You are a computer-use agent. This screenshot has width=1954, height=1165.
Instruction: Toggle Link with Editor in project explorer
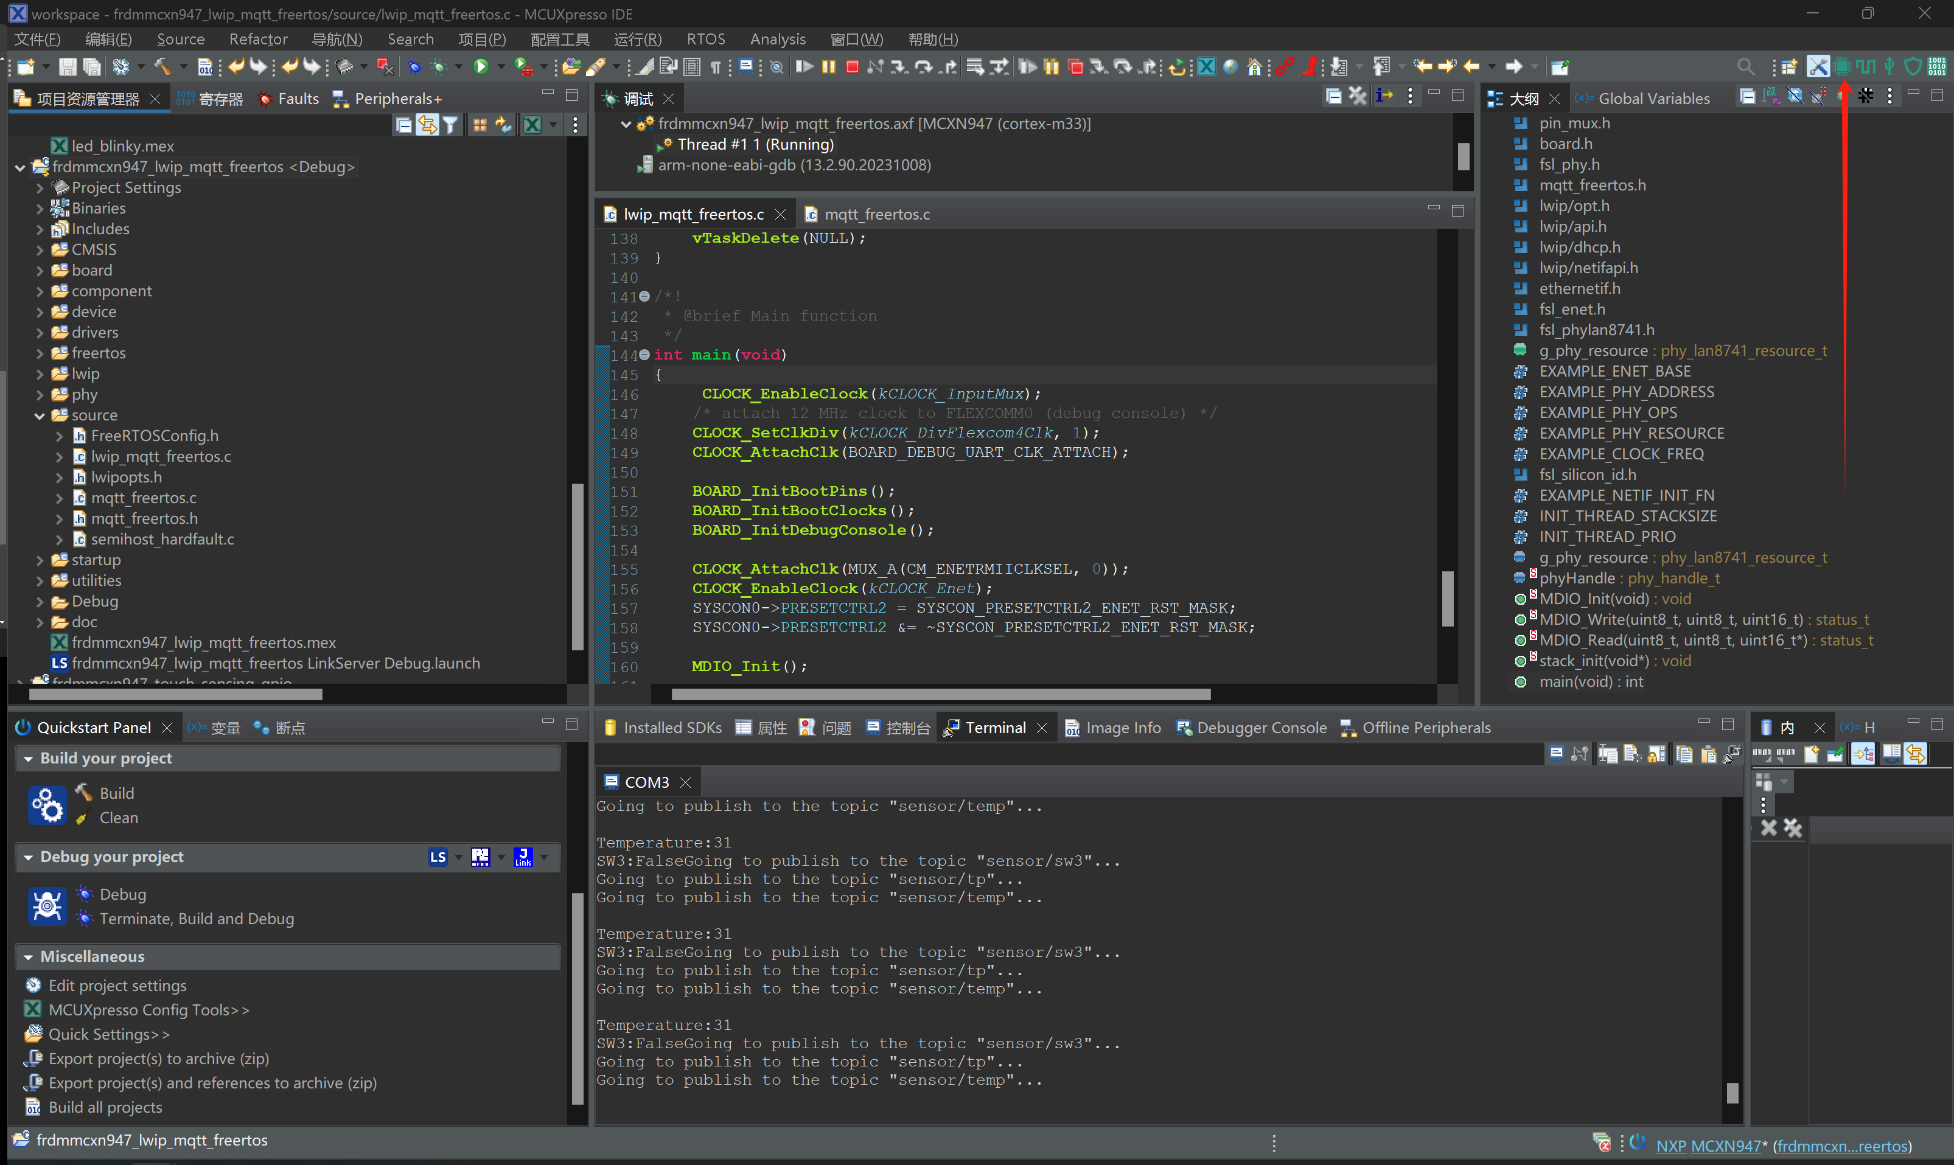click(427, 125)
